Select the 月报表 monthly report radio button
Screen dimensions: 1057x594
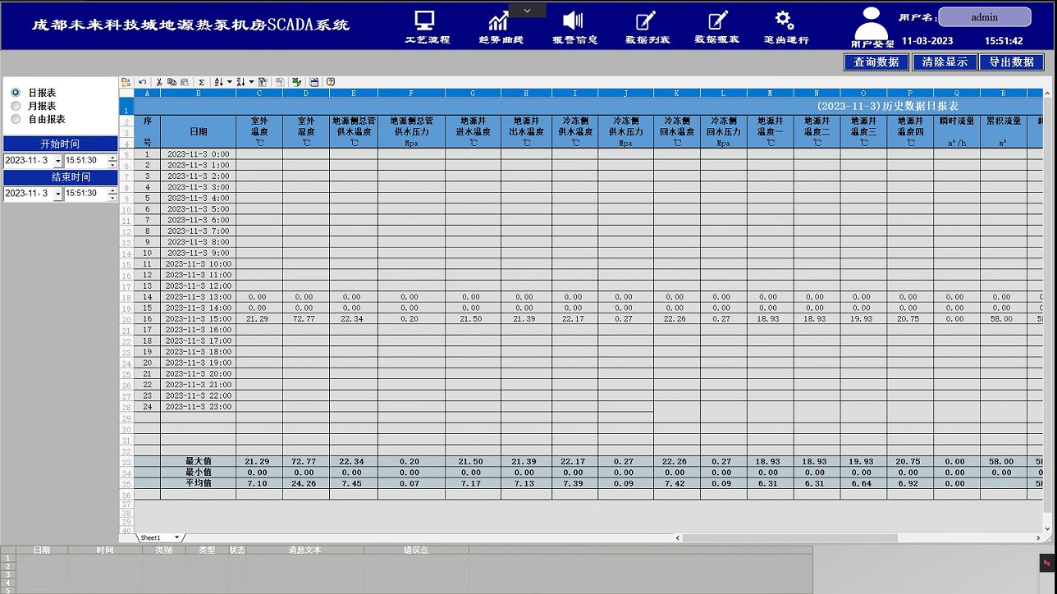[16, 106]
